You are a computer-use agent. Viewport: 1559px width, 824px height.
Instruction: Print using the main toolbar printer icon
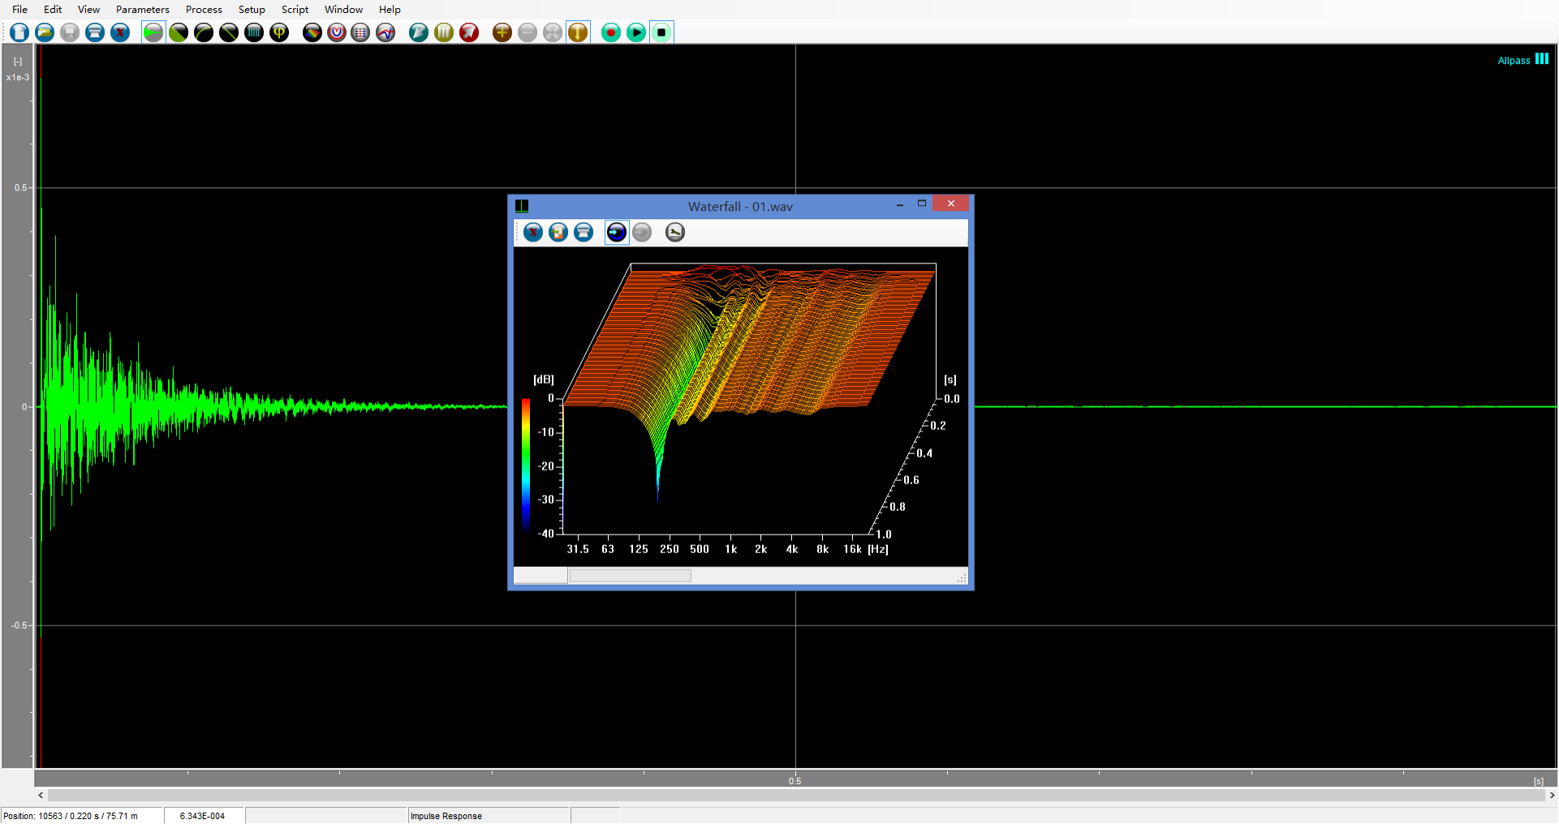coord(95,32)
